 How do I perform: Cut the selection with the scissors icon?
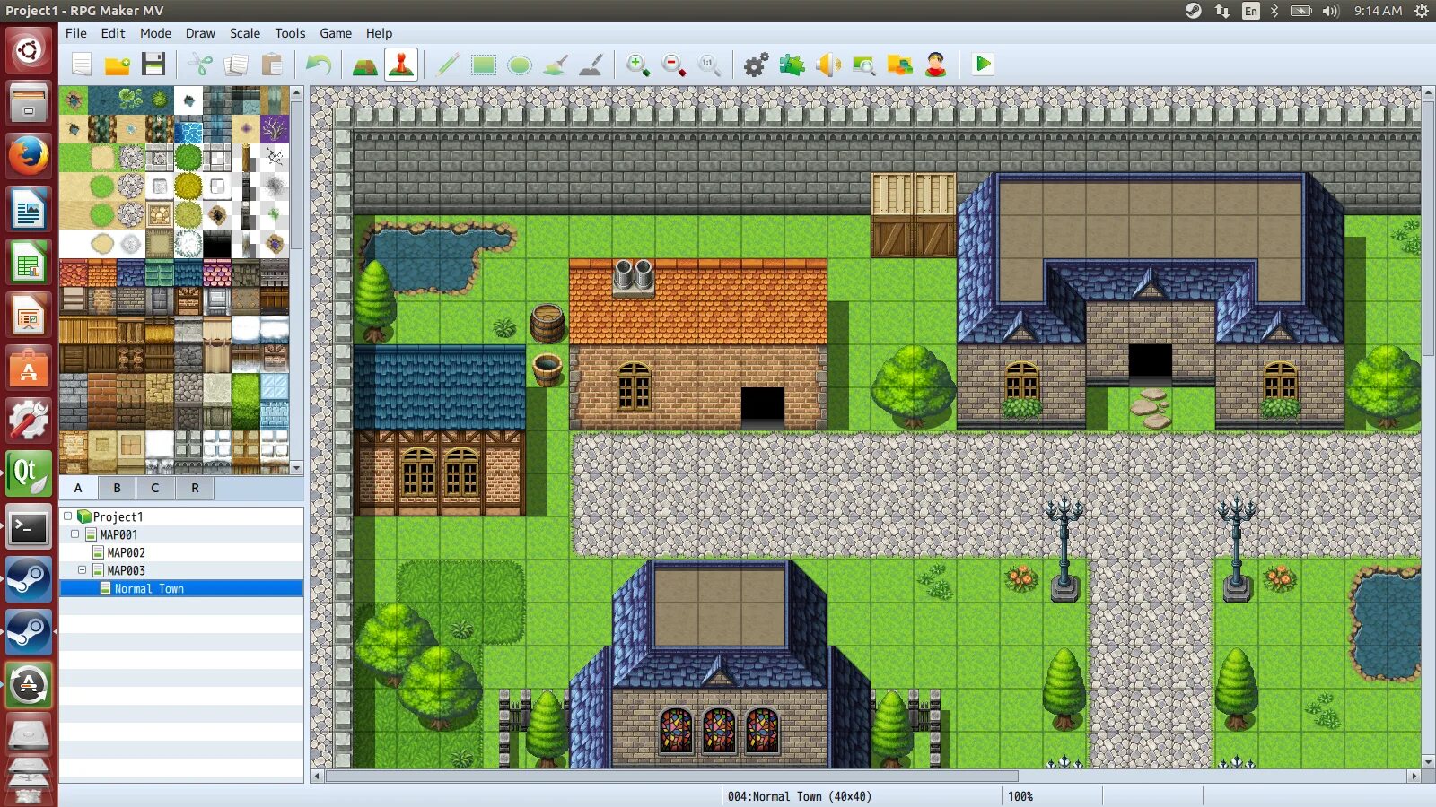(200, 65)
